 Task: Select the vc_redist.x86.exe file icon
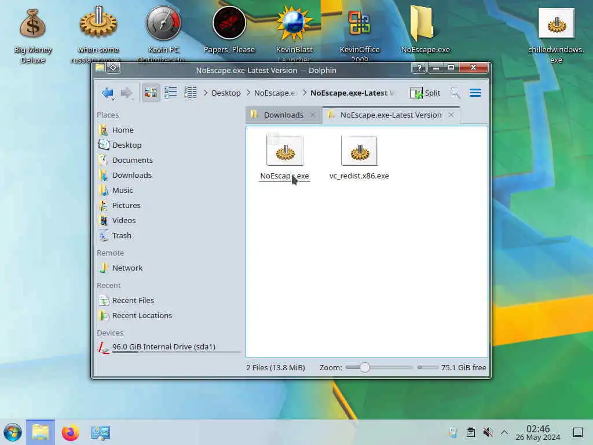point(359,150)
